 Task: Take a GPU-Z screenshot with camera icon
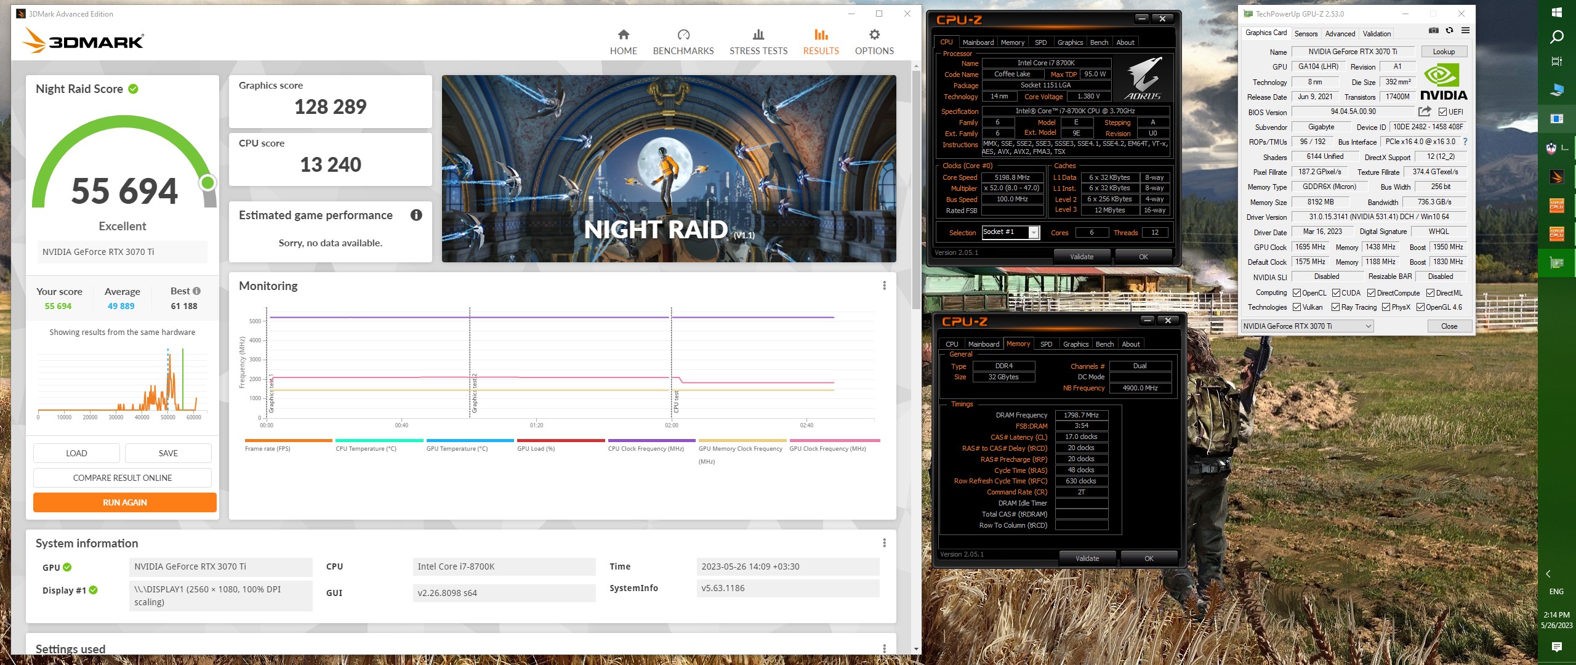point(1434,30)
